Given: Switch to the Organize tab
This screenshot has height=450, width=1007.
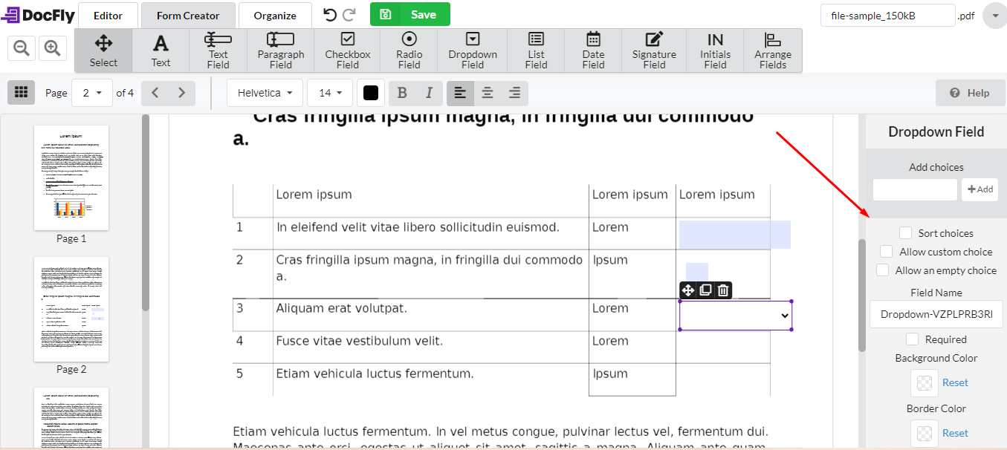Looking at the screenshot, I should 275,14.
